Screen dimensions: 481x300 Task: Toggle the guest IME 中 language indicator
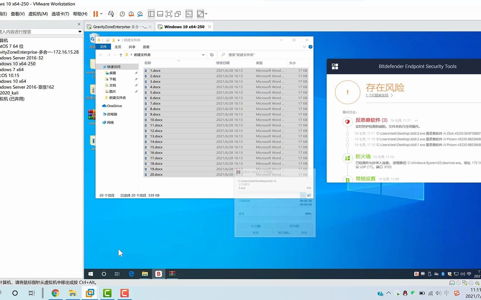(x=469, y=274)
